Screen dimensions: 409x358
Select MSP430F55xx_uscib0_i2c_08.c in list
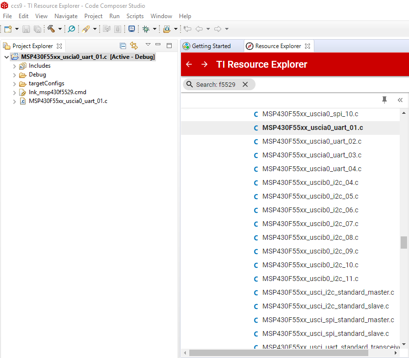click(x=310, y=238)
